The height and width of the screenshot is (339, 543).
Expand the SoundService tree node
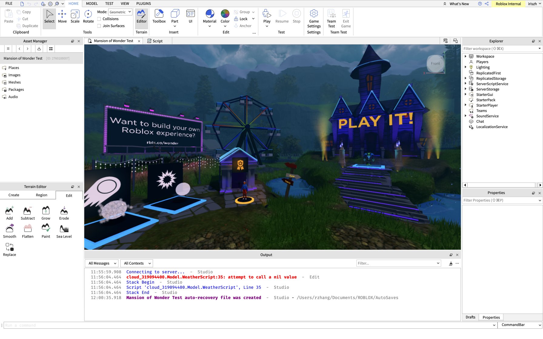[465, 116]
